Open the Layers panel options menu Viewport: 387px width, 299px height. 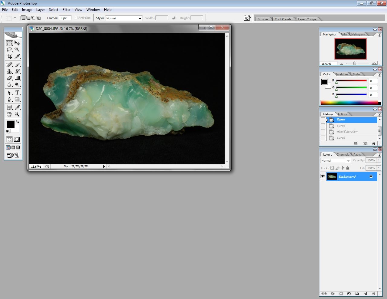click(x=379, y=155)
